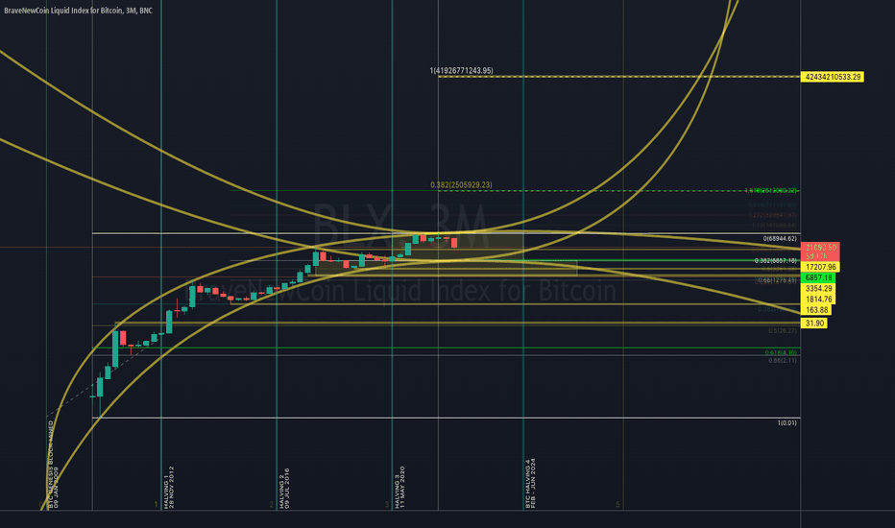Click the 'Halving 2 09 Jul 2016' vertical label
Viewport: 895px width, 528px height.
(x=284, y=489)
